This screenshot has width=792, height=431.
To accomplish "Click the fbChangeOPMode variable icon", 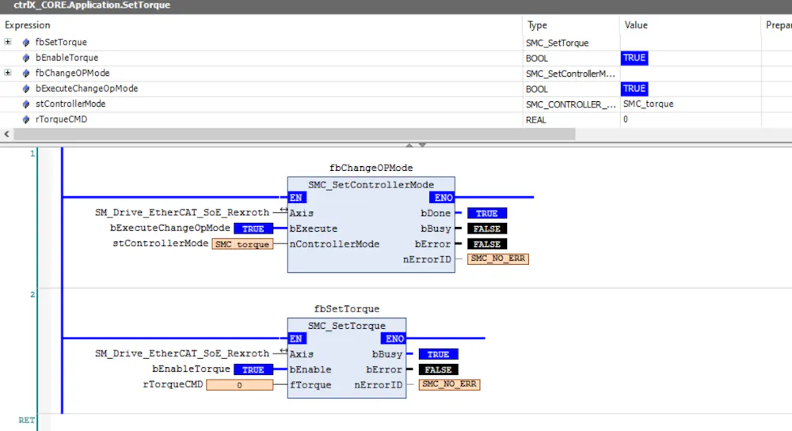I will click(26, 74).
